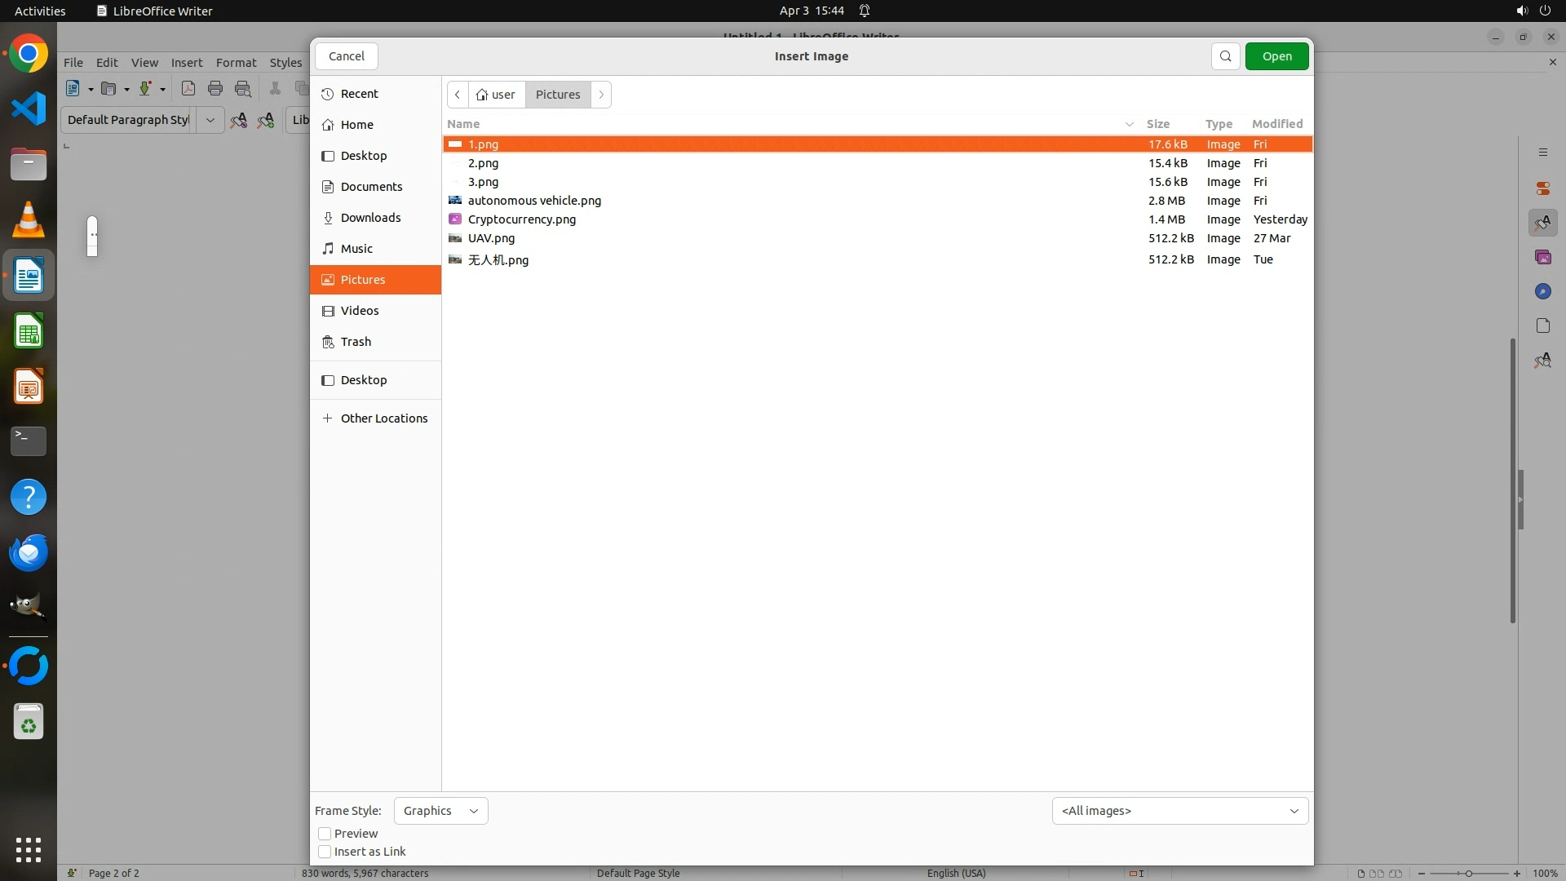Open the Trash location in sidebar
Image resolution: width=1566 pixels, height=881 pixels.
click(356, 342)
